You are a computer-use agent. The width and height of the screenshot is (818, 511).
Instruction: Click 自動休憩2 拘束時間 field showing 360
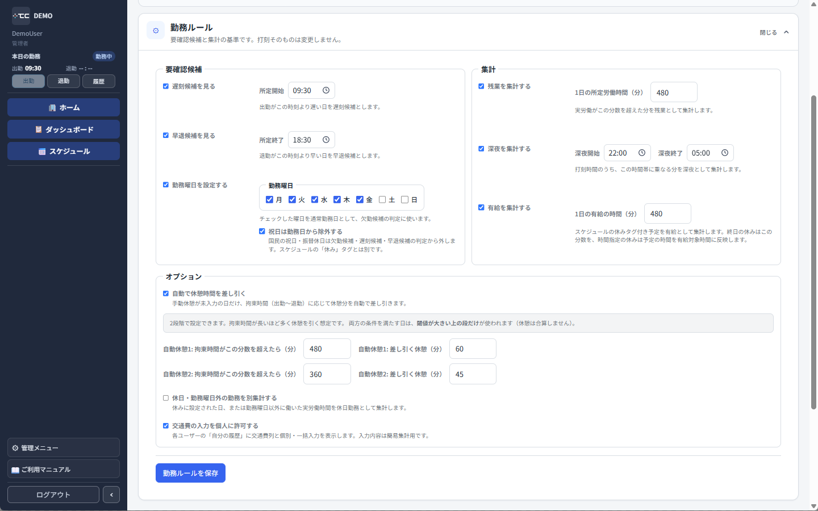pyautogui.click(x=327, y=374)
